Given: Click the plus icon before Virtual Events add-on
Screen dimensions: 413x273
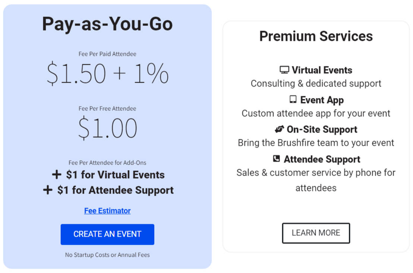Looking at the screenshot, I should (56, 175).
